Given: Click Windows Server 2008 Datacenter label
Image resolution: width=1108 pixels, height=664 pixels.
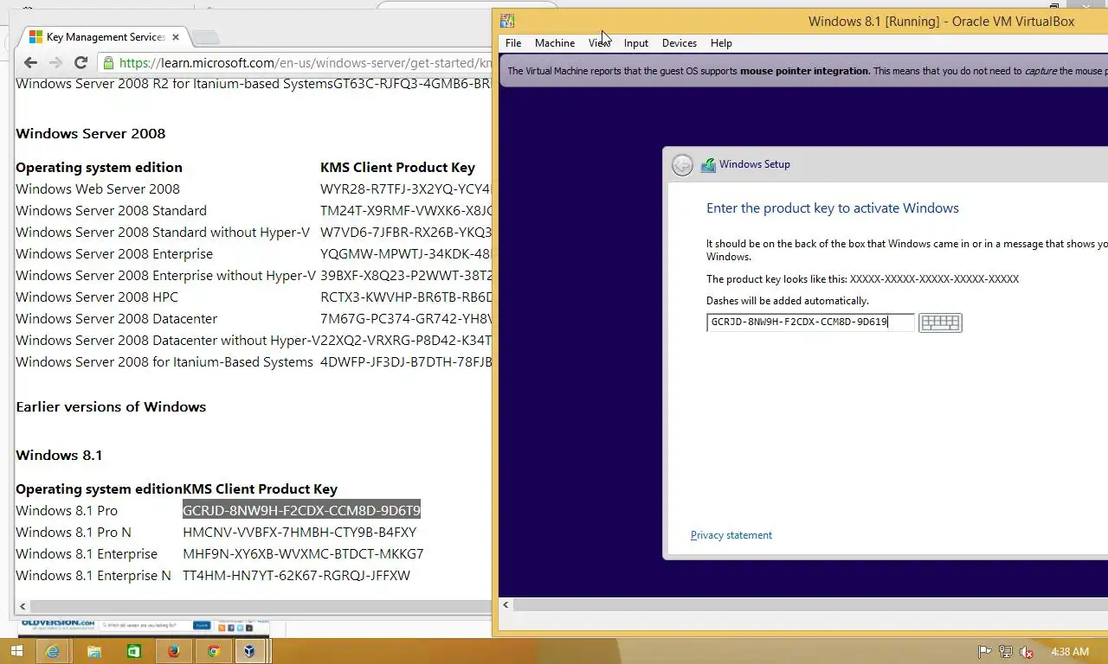Looking at the screenshot, I should point(117,318).
